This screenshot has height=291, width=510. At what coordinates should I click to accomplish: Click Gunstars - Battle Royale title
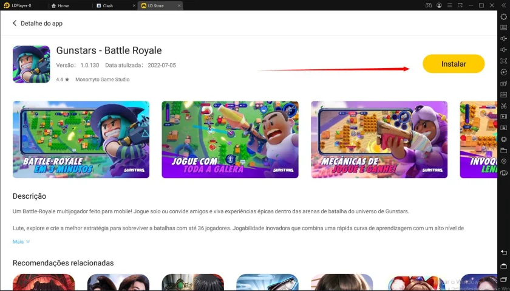pyautogui.click(x=109, y=50)
